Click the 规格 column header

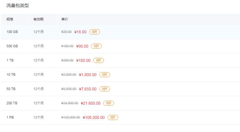(x=10, y=19)
